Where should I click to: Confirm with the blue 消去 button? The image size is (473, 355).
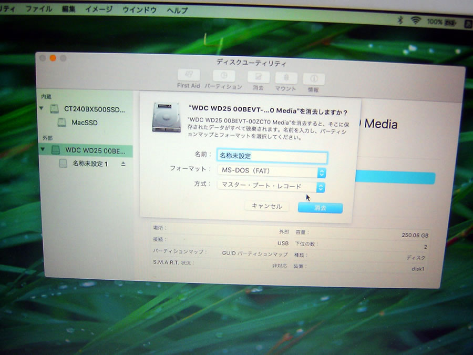(x=320, y=208)
